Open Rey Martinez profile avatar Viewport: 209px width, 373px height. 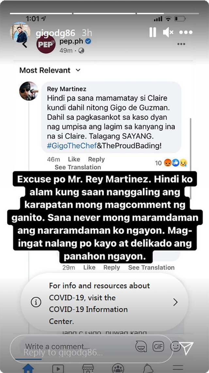[x=29, y=91]
